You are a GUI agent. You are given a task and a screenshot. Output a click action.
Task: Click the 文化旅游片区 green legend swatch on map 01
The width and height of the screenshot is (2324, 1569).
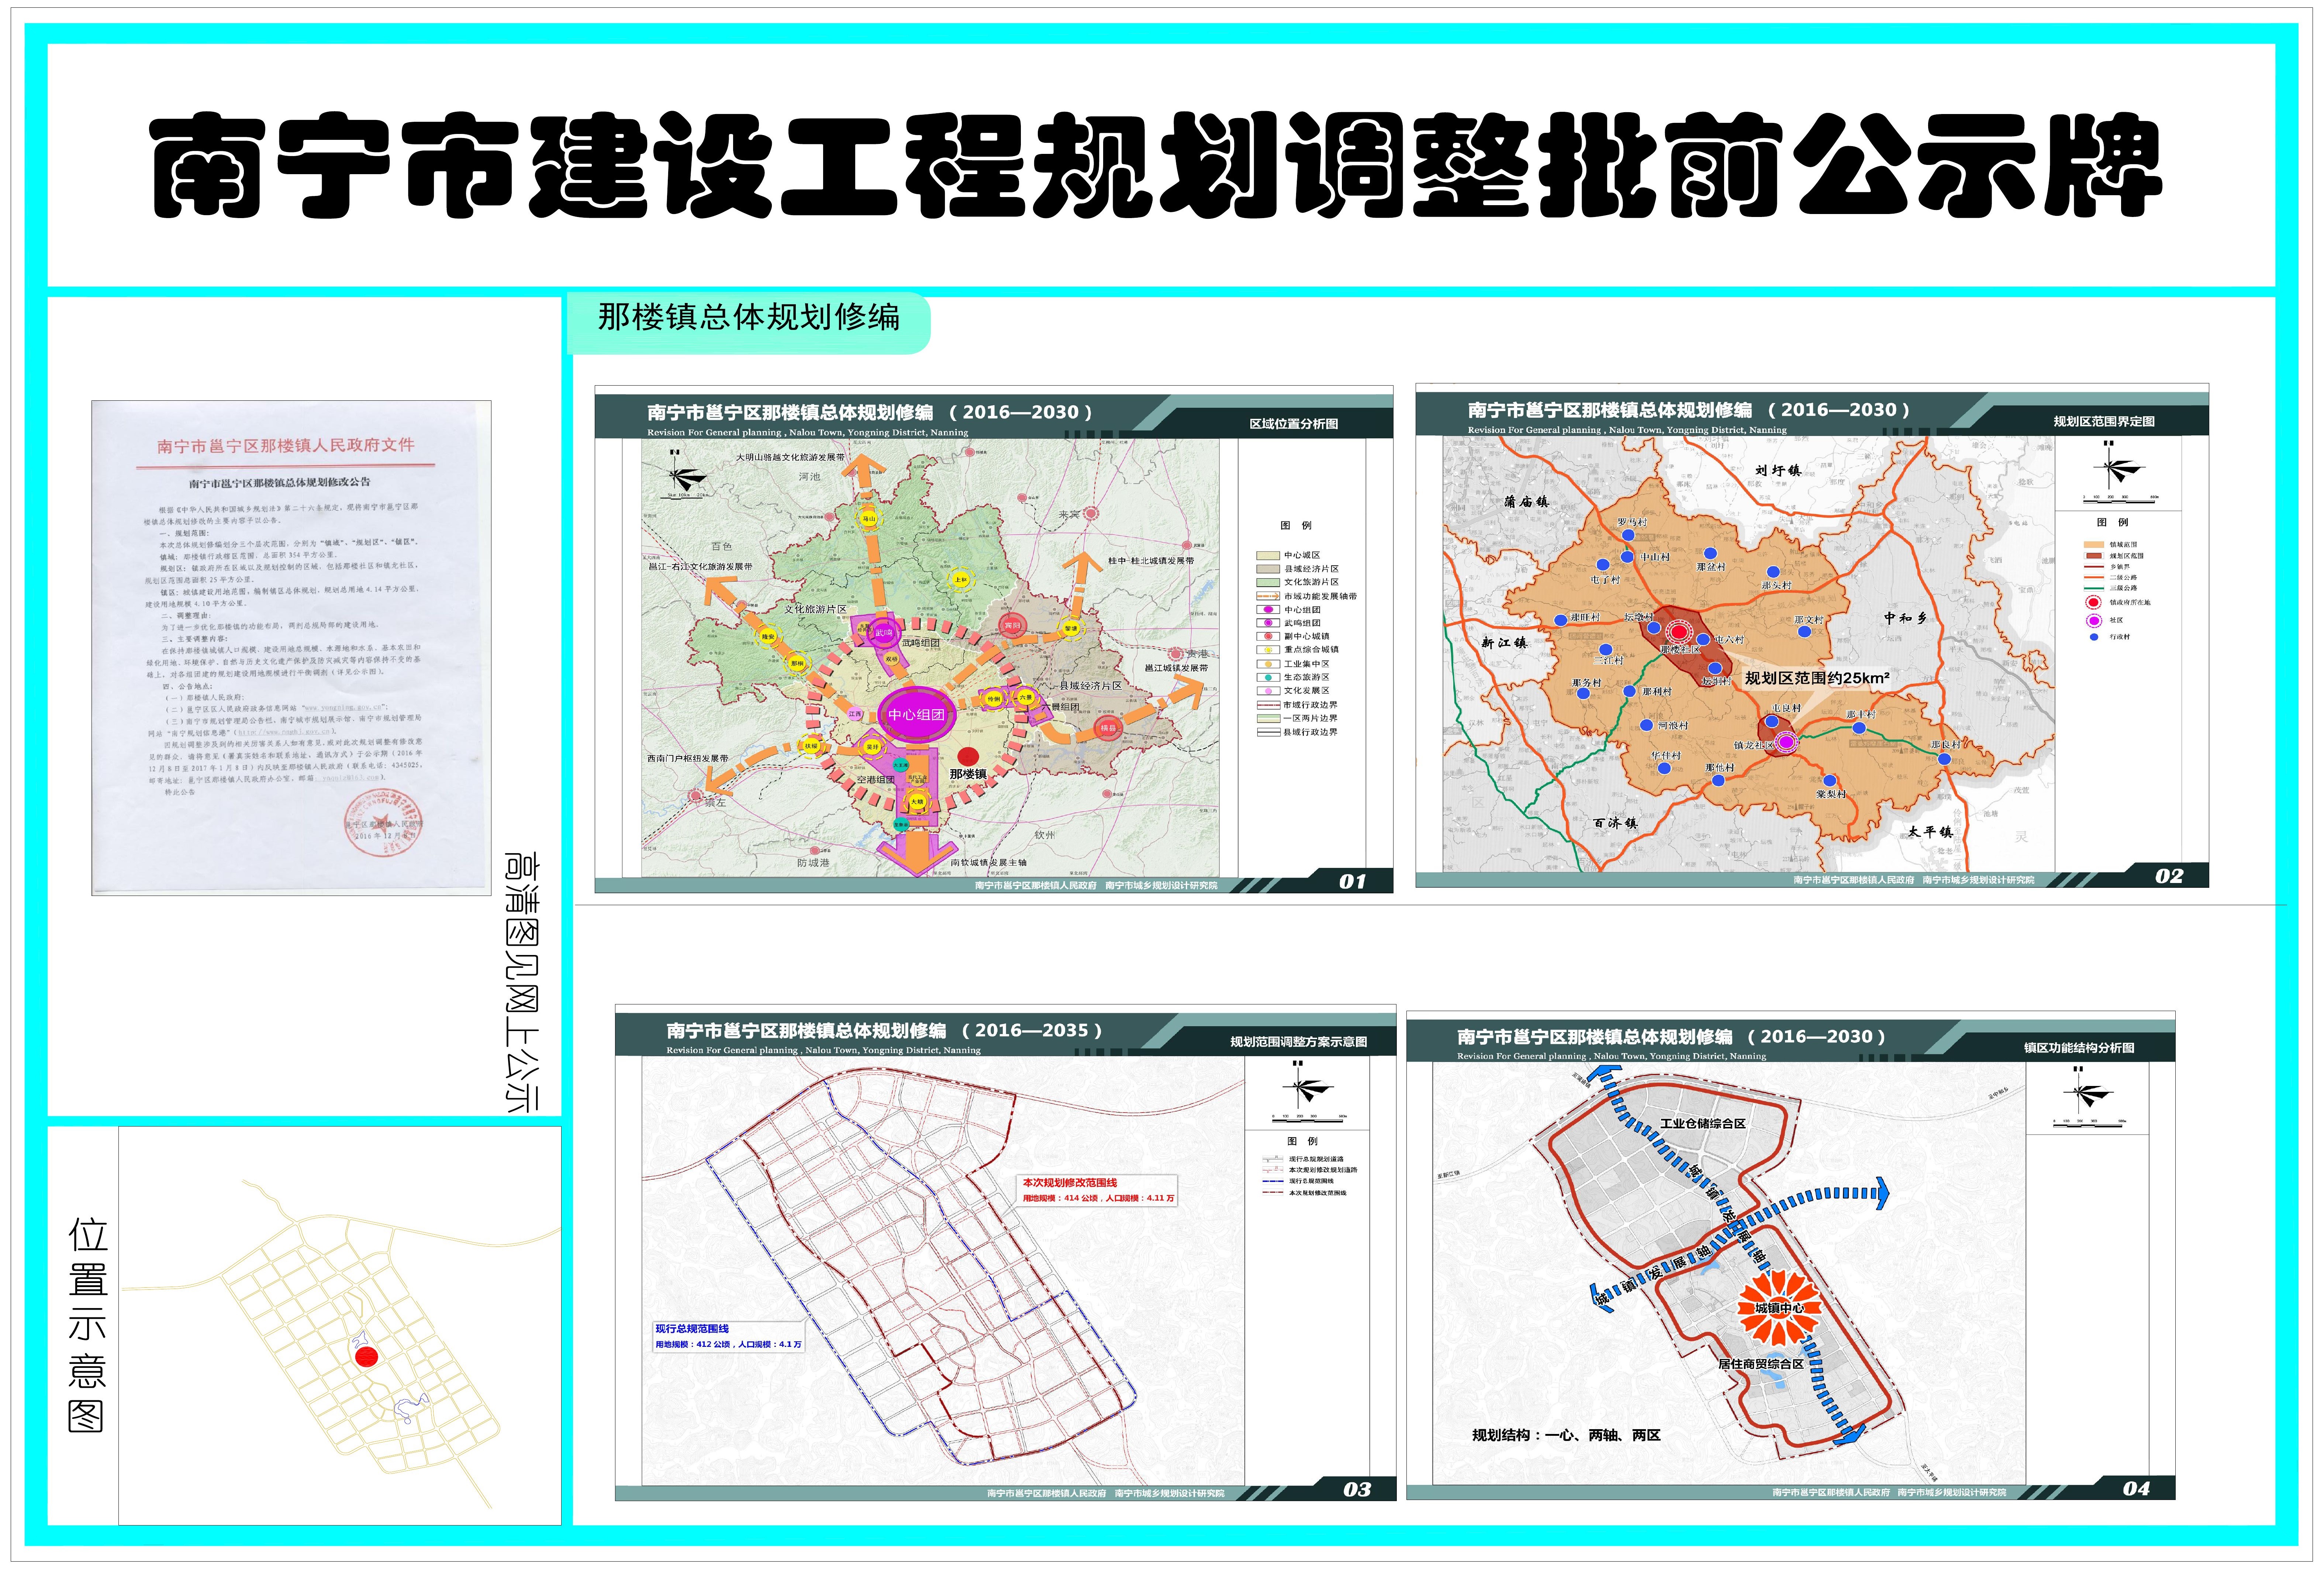(1268, 582)
